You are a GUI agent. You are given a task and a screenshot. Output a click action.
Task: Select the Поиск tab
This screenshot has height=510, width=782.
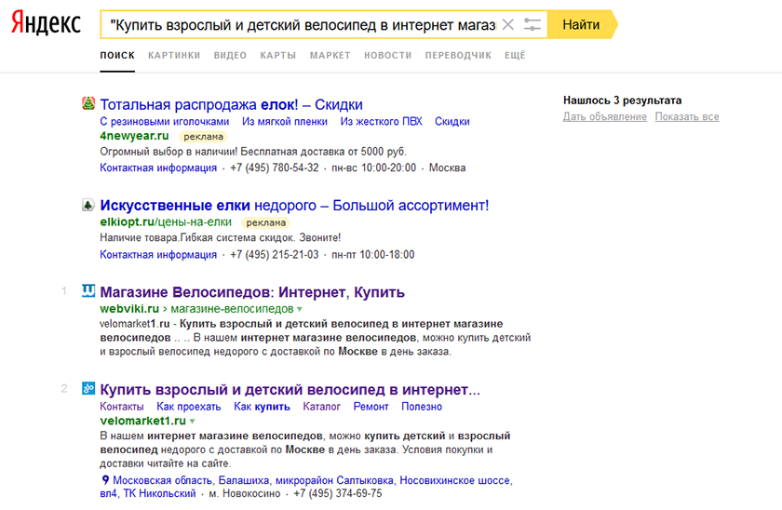coord(117,55)
